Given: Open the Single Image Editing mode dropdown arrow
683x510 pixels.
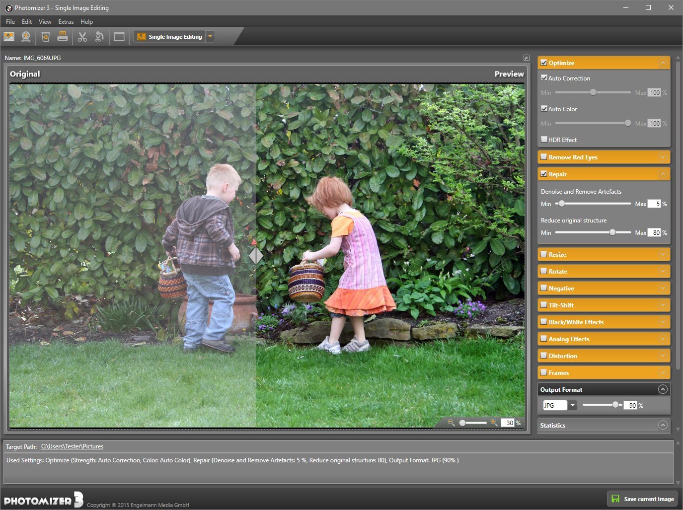Looking at the screenshot, I should pyautogui.click(x=210, y=37).
